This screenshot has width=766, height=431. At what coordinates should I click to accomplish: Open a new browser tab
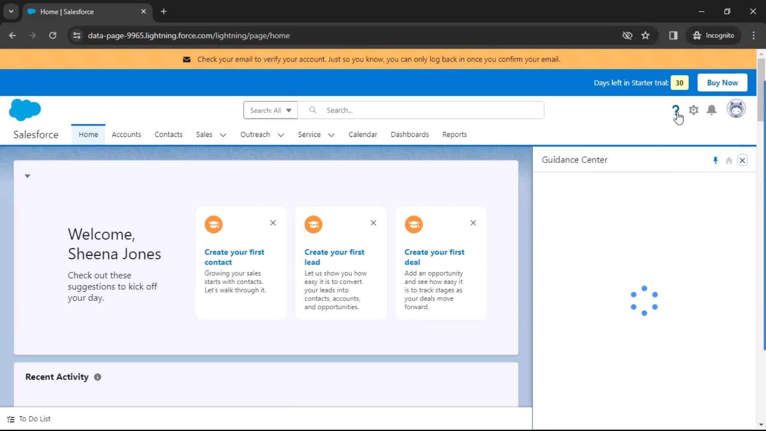tap(164, 11)
